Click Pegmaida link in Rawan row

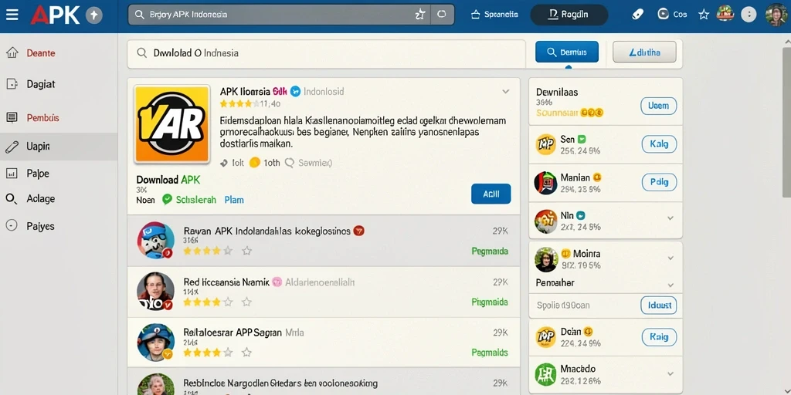pos(489,251)
